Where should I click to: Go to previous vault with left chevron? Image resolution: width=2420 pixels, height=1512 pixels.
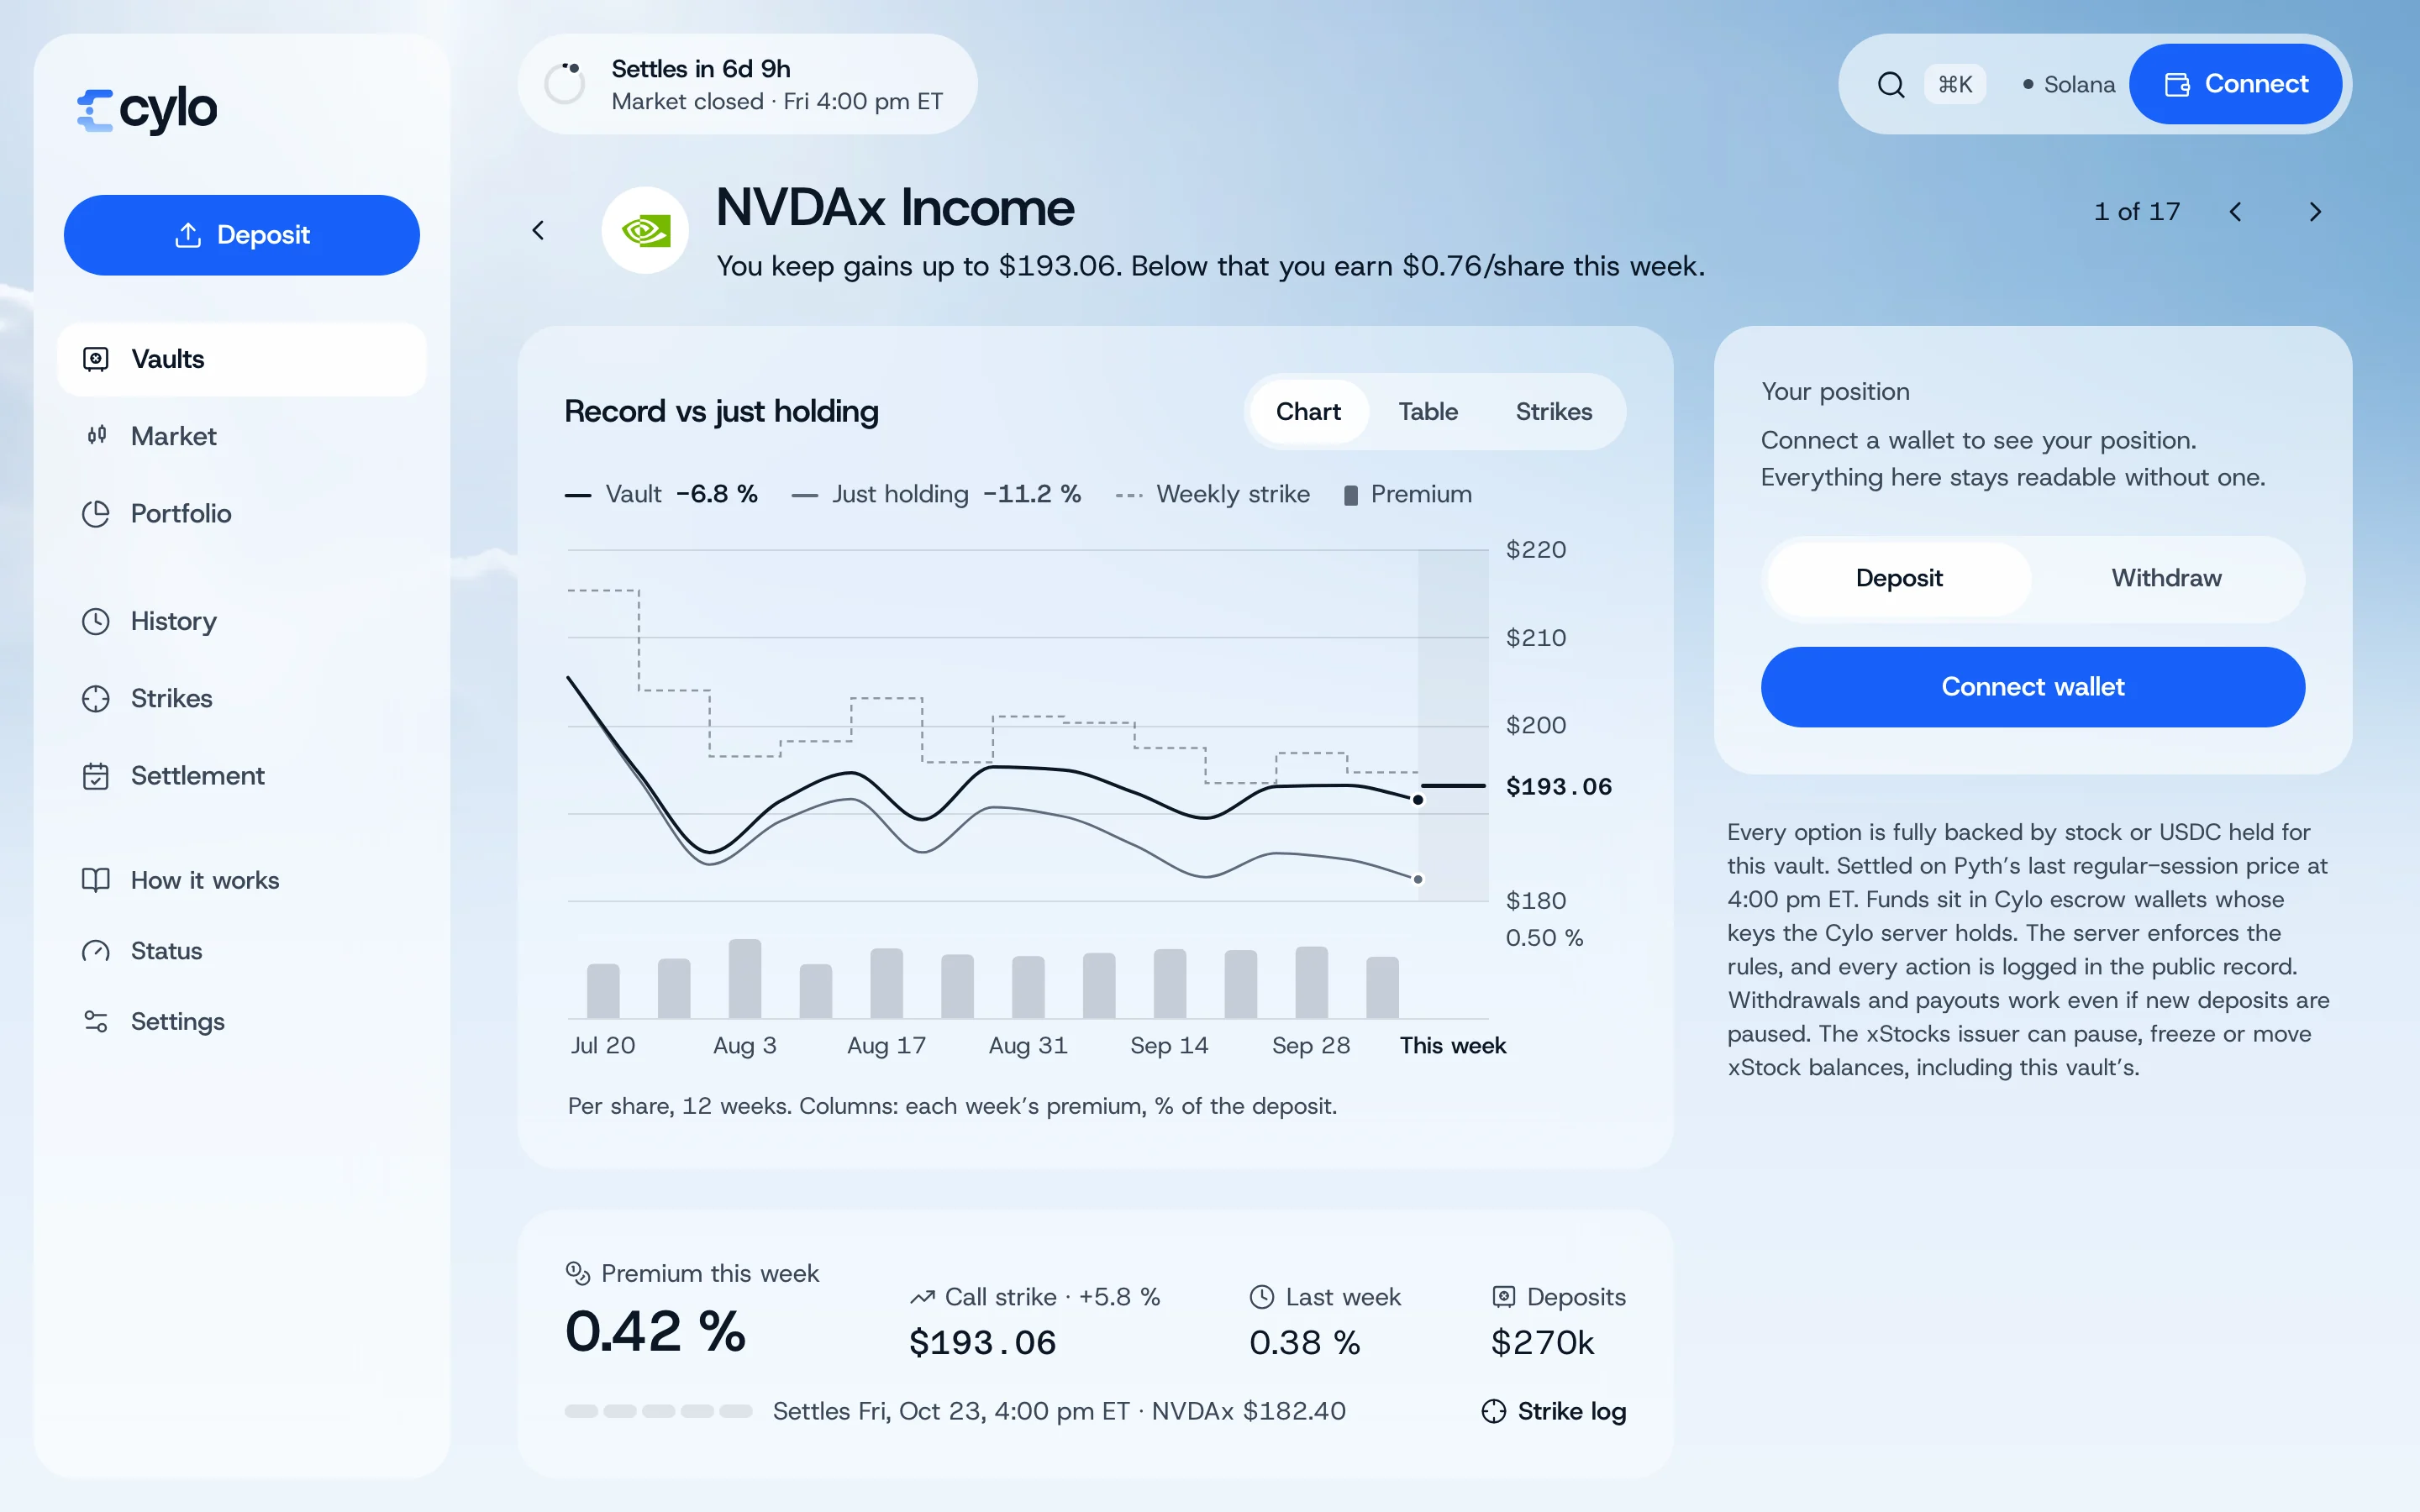(x=2235, y=212)
